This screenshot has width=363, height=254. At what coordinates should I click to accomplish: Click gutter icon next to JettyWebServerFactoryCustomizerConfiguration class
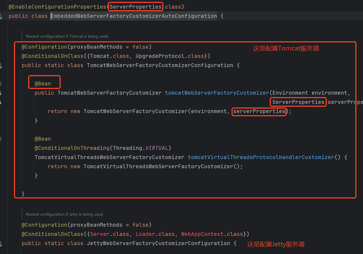[x=1, y=243]
